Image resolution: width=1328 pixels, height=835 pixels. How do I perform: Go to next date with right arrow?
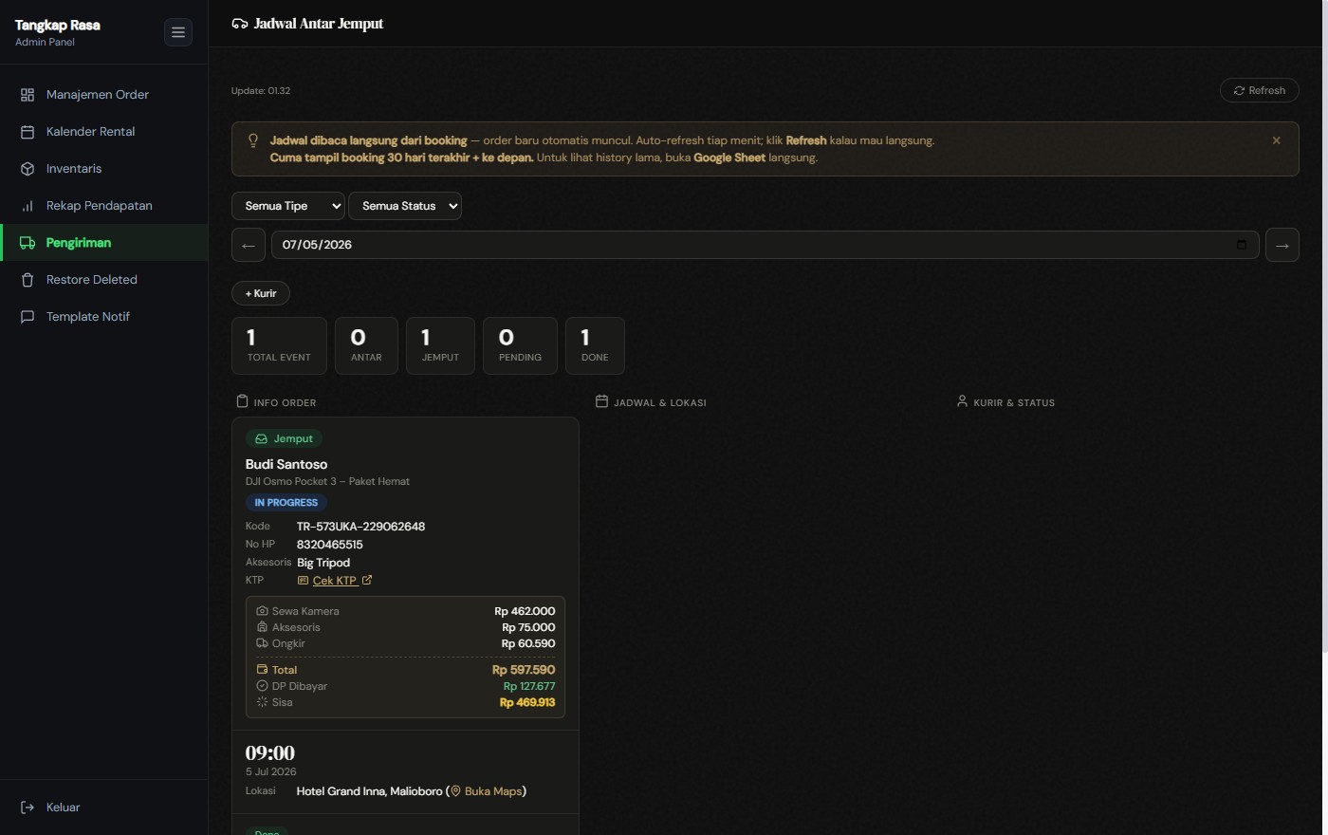coord(1282,245)
